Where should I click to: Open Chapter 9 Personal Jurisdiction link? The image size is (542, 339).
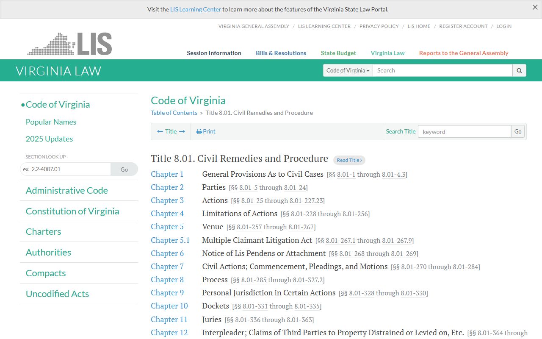pos(167,293)
